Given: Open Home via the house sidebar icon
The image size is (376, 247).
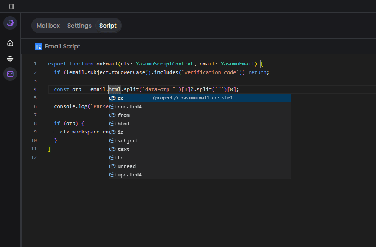Looking at the screenshot, I should coord(10,43).
